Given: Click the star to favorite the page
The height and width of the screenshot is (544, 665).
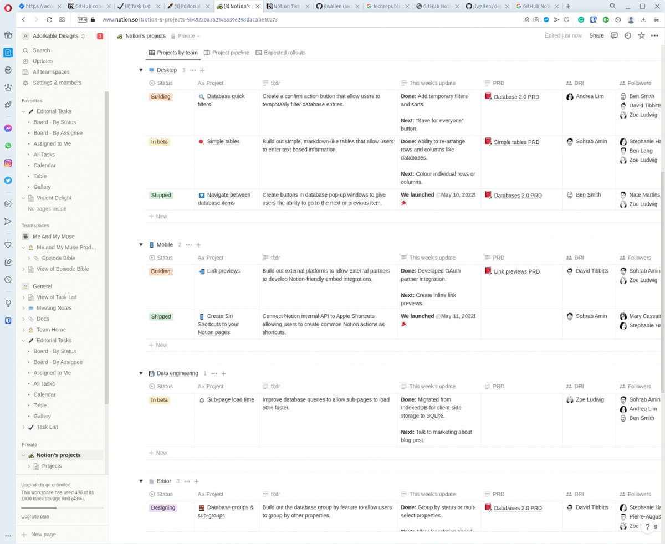Looking at the screenshot, I should click(640, 35).
